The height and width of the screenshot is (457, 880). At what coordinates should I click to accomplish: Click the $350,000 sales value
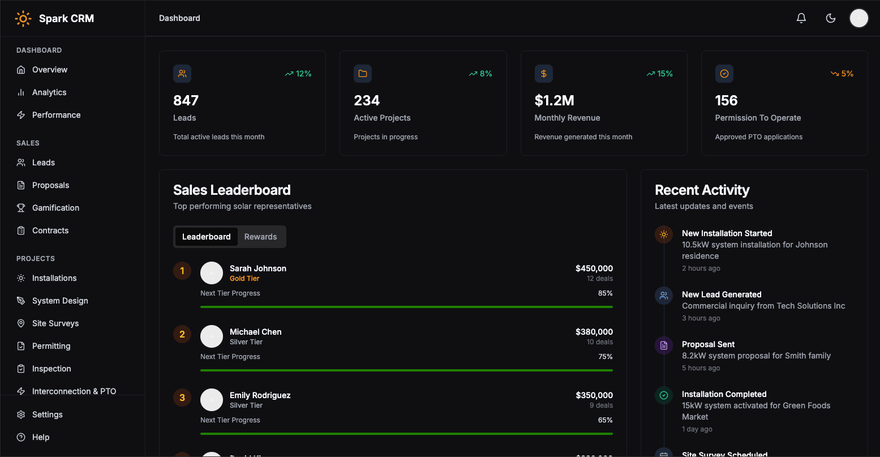(x=594, y=395)
